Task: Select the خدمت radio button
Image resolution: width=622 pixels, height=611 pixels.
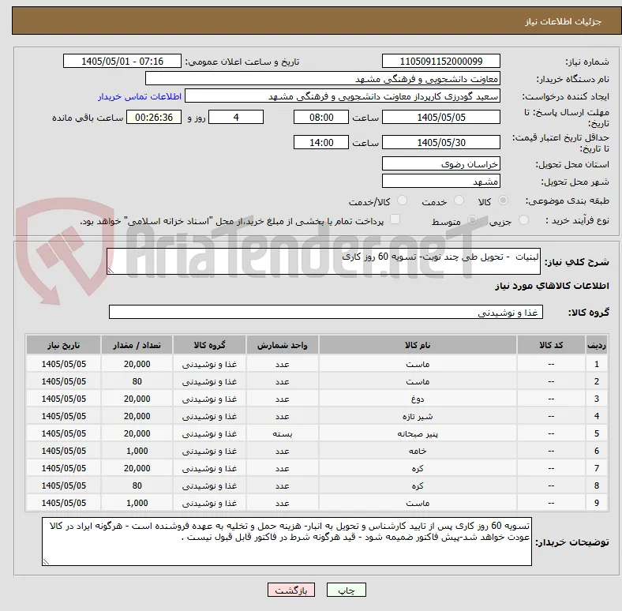Action: (x=459, y=201)
